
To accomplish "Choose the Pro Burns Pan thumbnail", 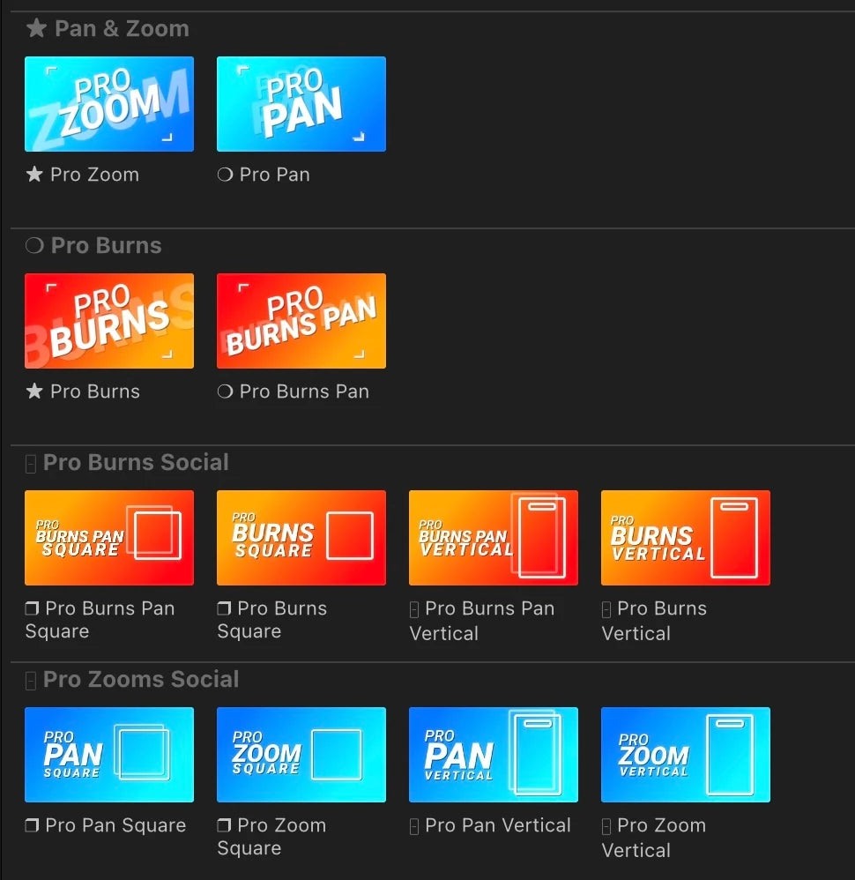I will tap(301, 321).
